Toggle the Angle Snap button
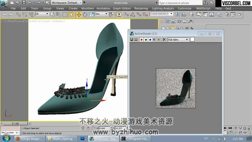Viewport: 252px width, 142px height. [x=133, y=15]
